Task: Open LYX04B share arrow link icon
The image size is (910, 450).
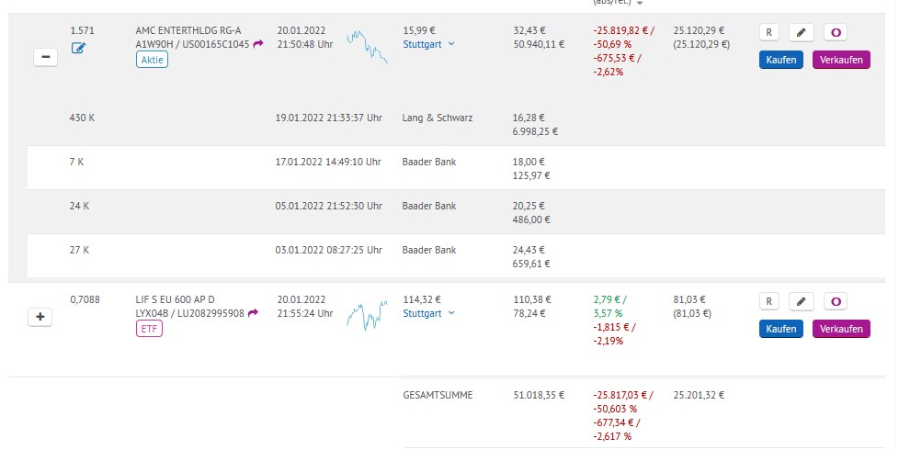Action: coord(253,313)
